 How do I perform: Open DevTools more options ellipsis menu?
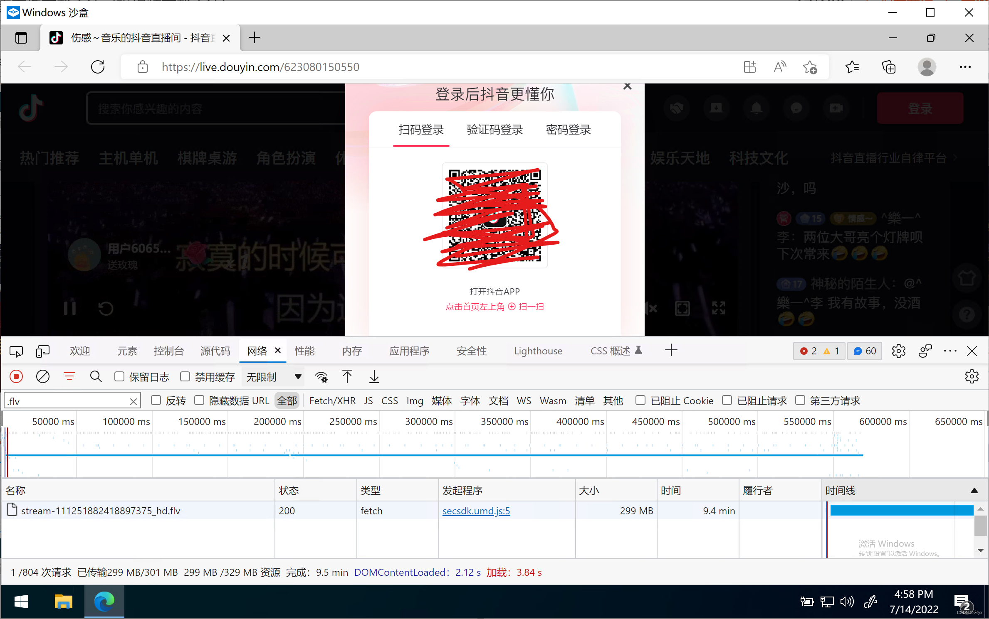click(950, 351)
